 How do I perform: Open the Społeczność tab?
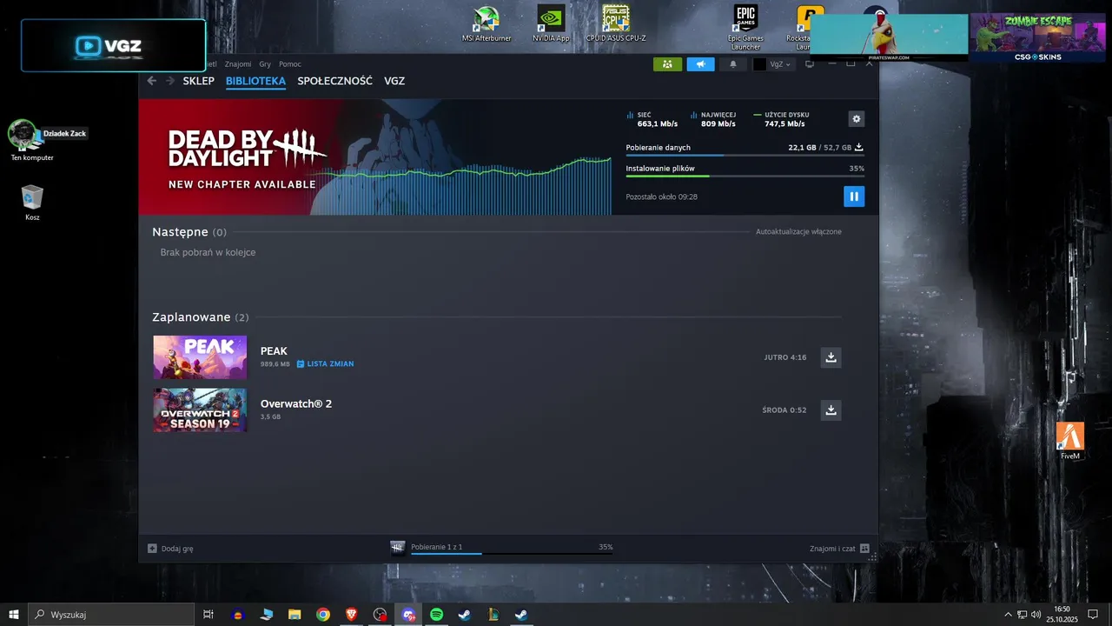(334, 81)
